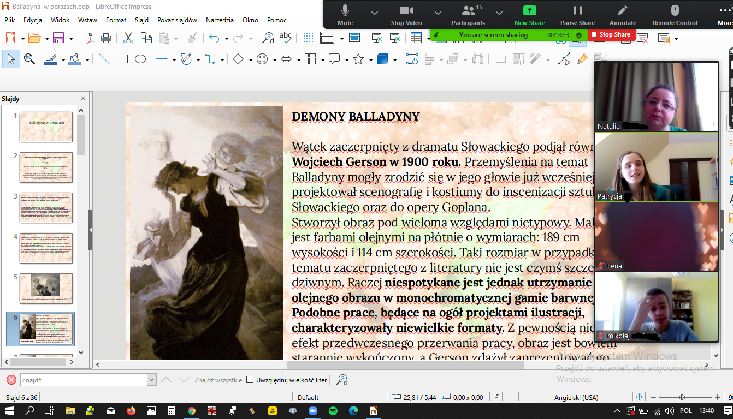Open the Save button dropdown arrow
The width and height of the screenshot is (733, 419).
pos(70,38)
